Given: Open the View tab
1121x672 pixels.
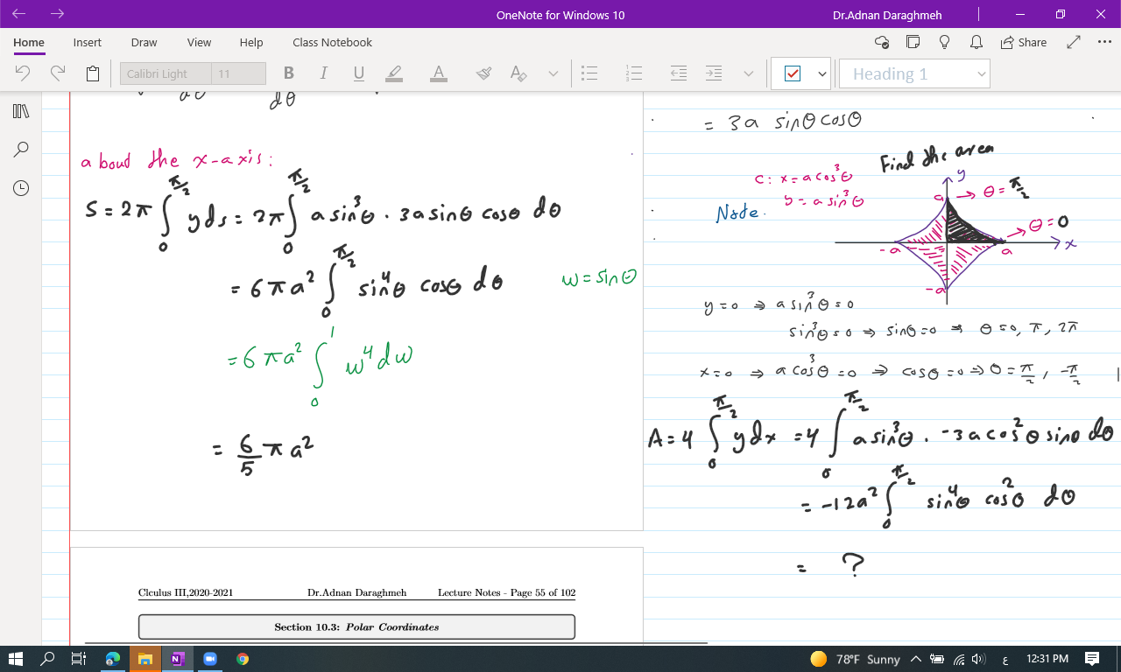Looking at the screenshot, I should click(x=199, y=42).
